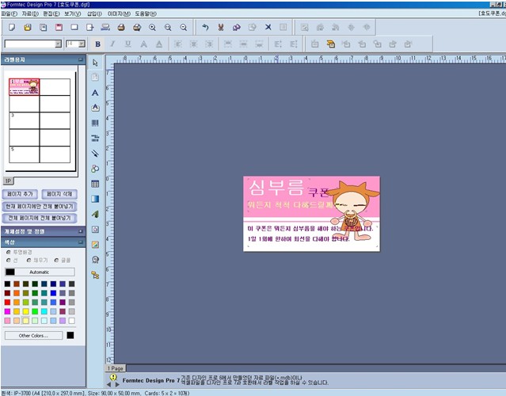Open the 이미지(M) menu
The image size is (506, 396).
tap(119, 13)
